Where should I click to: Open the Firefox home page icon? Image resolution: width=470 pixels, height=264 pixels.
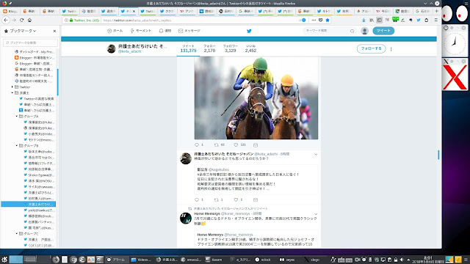tap(29, 20)
